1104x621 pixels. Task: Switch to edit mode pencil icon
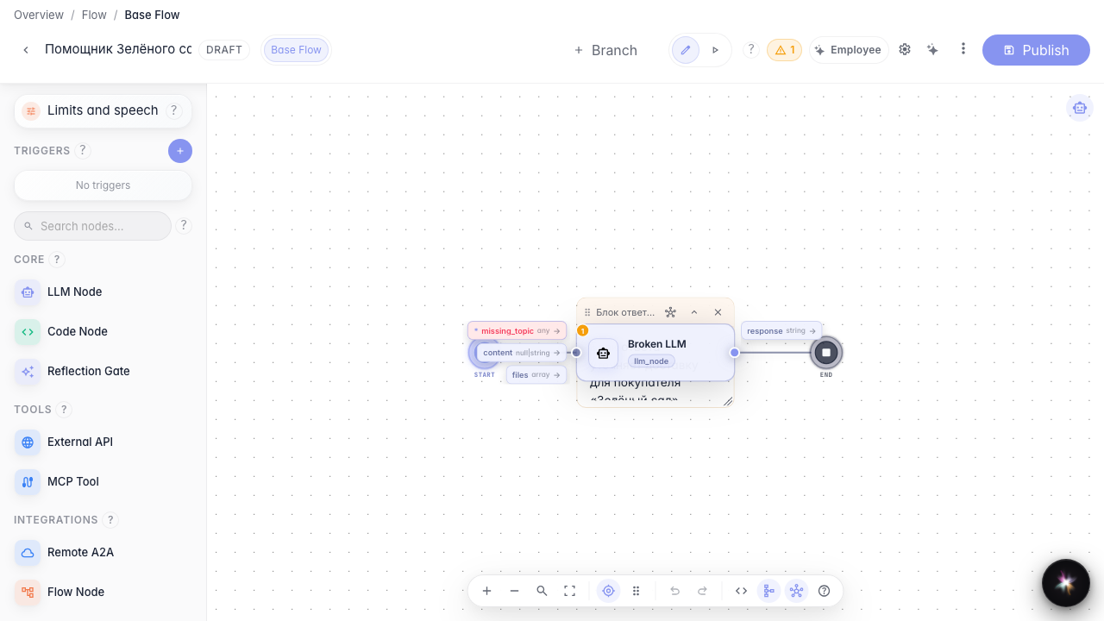(686, 50)
